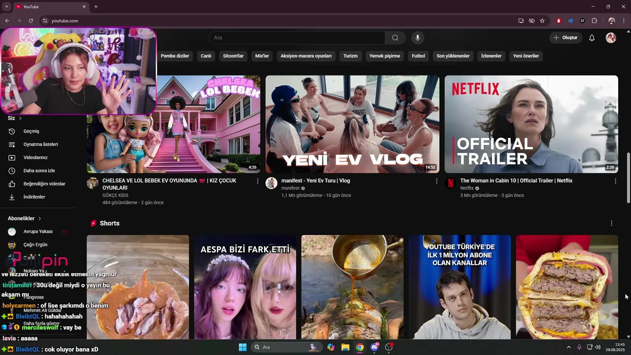
Task: Play the 'İlk 1 Milyon Abone' short
Action: point(459,287)
